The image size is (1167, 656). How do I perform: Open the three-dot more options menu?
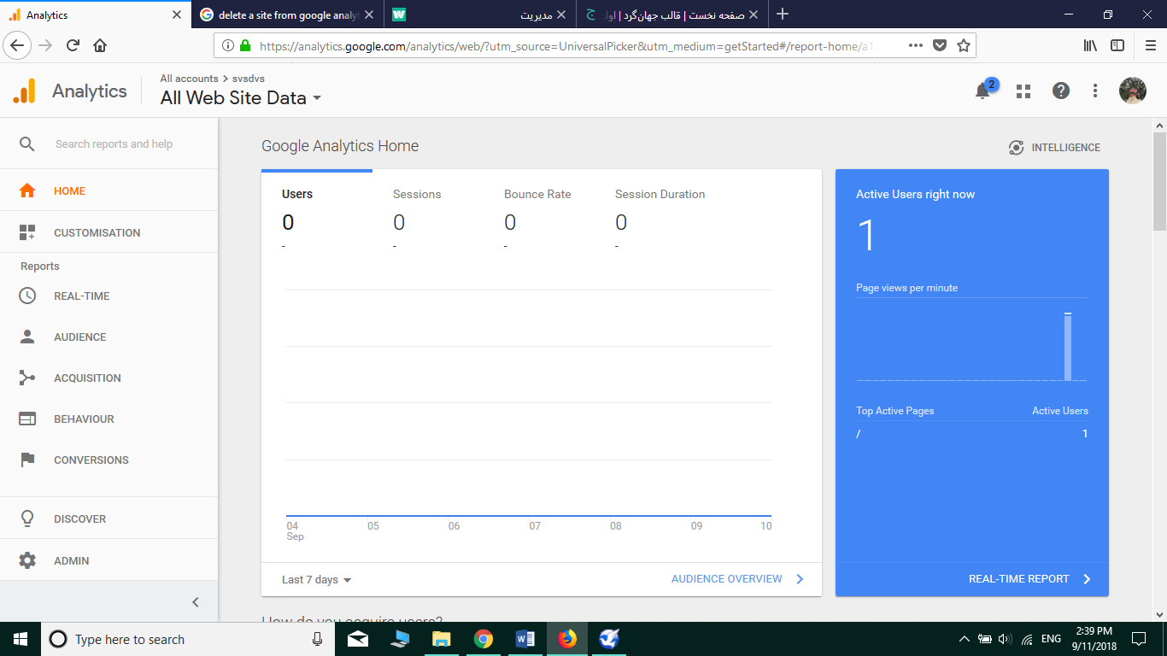pos(1095,91)
